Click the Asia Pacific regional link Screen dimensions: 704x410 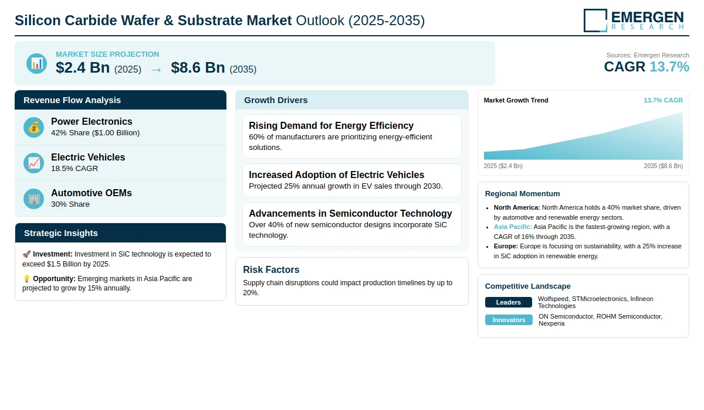[513, 227]
